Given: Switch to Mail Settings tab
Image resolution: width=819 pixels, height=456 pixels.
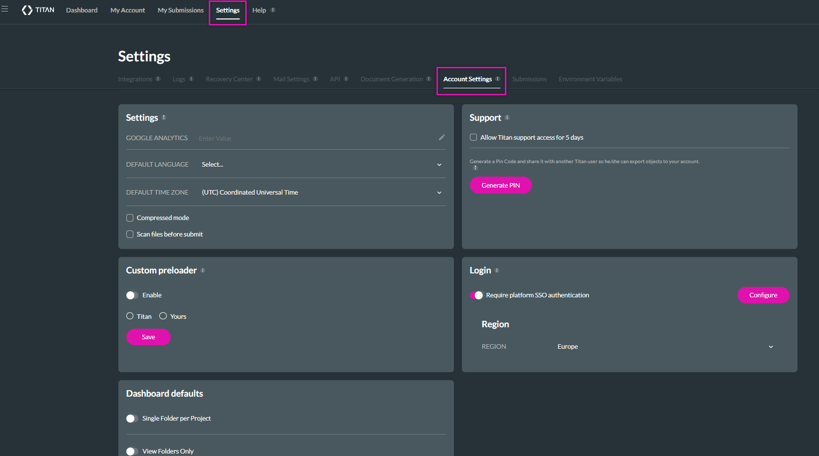Looking at the screenshot, I should click(291, 79).
